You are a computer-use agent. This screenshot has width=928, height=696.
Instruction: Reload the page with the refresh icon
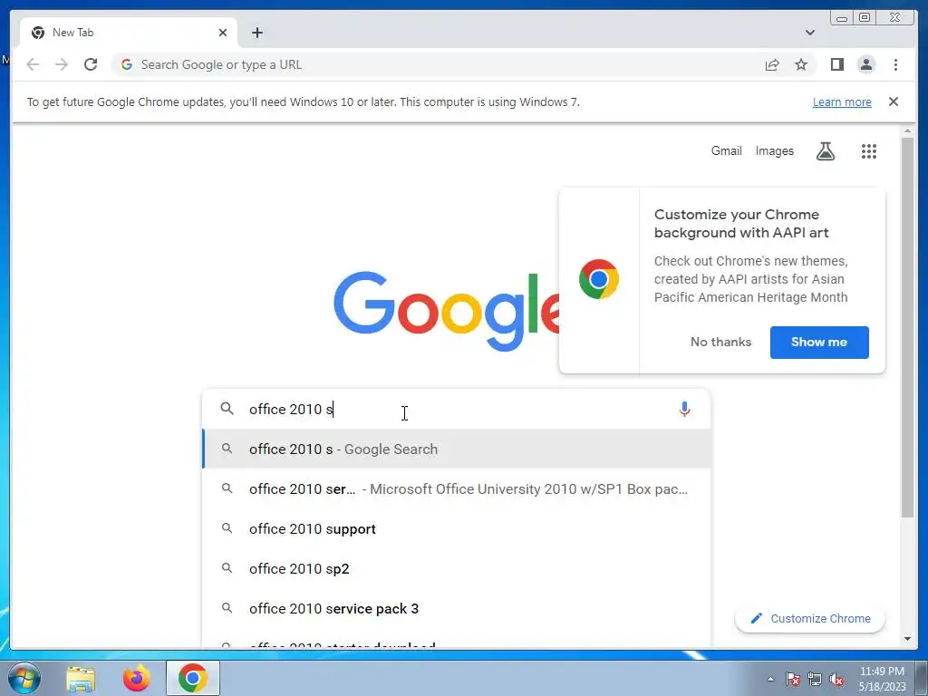click(91, 64)
